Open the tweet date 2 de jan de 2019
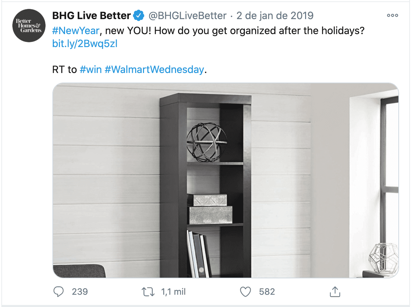The width and height of the screenshot is (412, 307). pos(275,16)
